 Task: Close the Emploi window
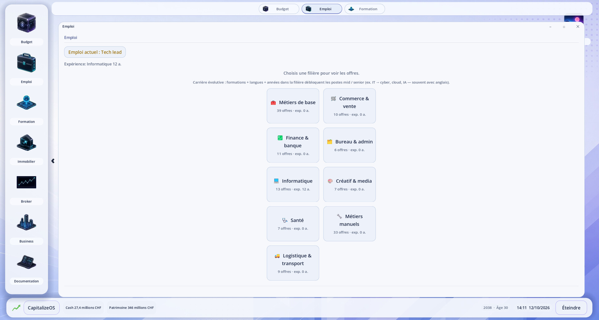(x=578, y=27)
